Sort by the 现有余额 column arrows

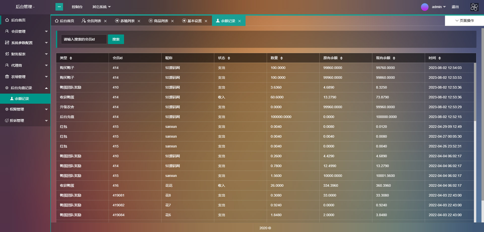click(394, 58)
